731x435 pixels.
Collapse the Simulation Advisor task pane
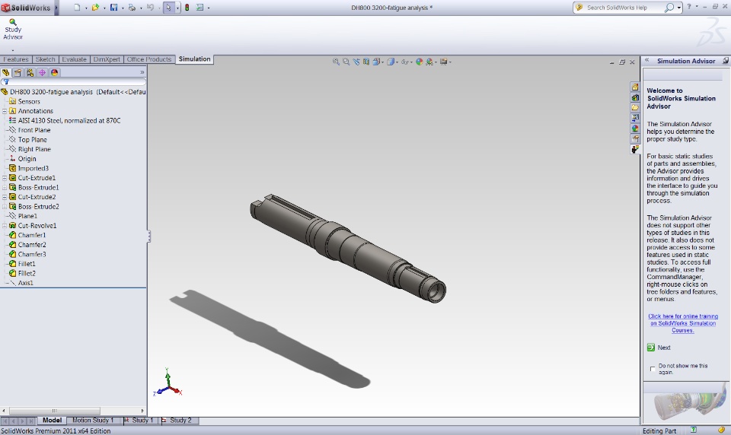pyautogui.click(x=647, y=60)
